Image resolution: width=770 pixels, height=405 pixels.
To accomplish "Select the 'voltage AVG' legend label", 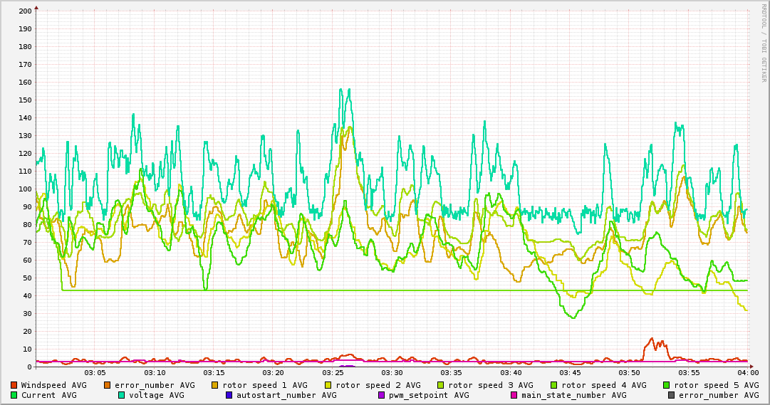I will tap(157, 395).
